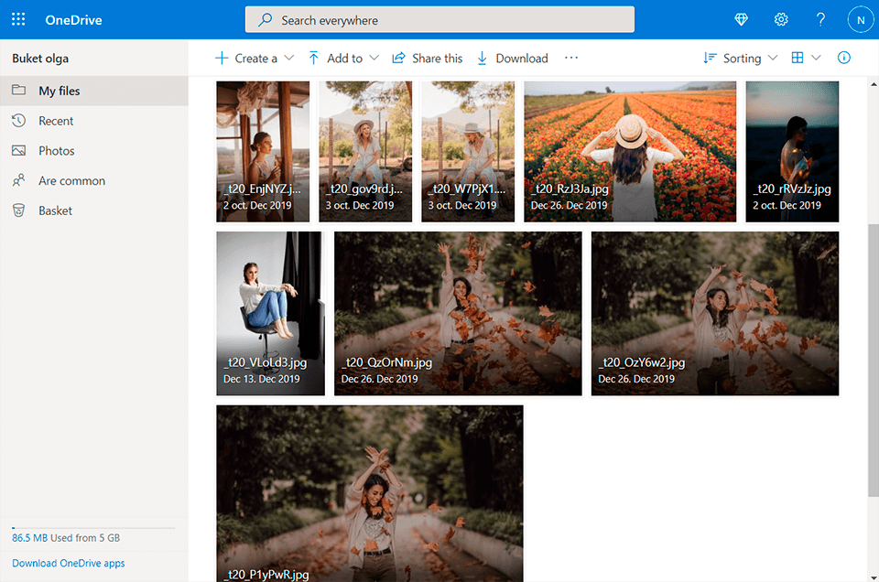Click the Download button
Viewport: 879px width, 582px height.
pos(513,58)
